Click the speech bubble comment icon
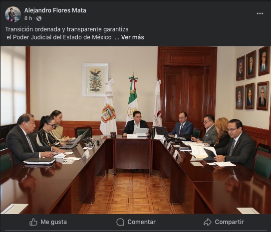 pyautogui.click(x=120, y=222)
